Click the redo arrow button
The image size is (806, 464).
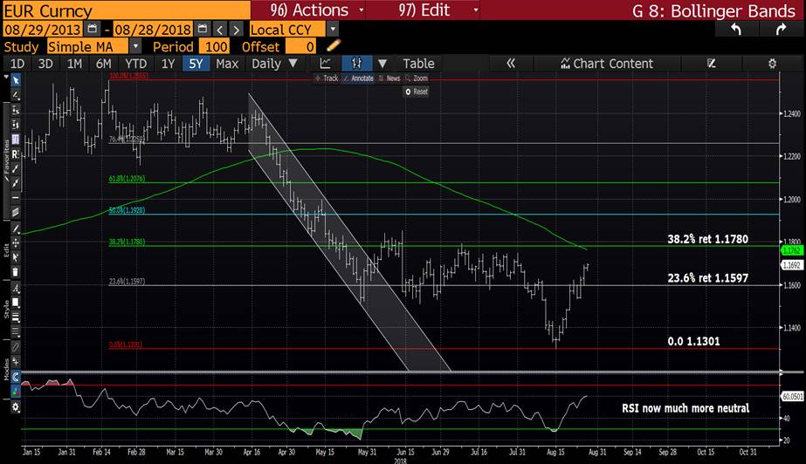[780, 30]
